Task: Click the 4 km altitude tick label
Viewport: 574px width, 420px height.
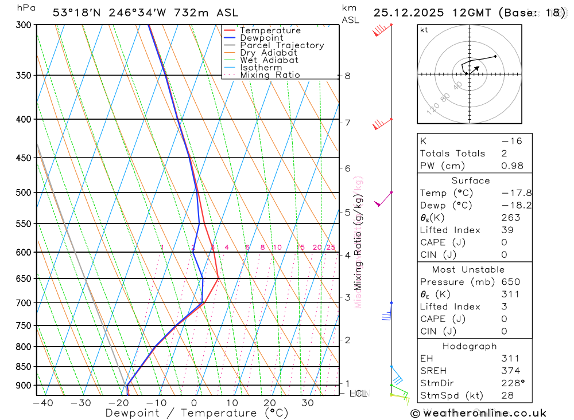Action: [x=347, y=255]
